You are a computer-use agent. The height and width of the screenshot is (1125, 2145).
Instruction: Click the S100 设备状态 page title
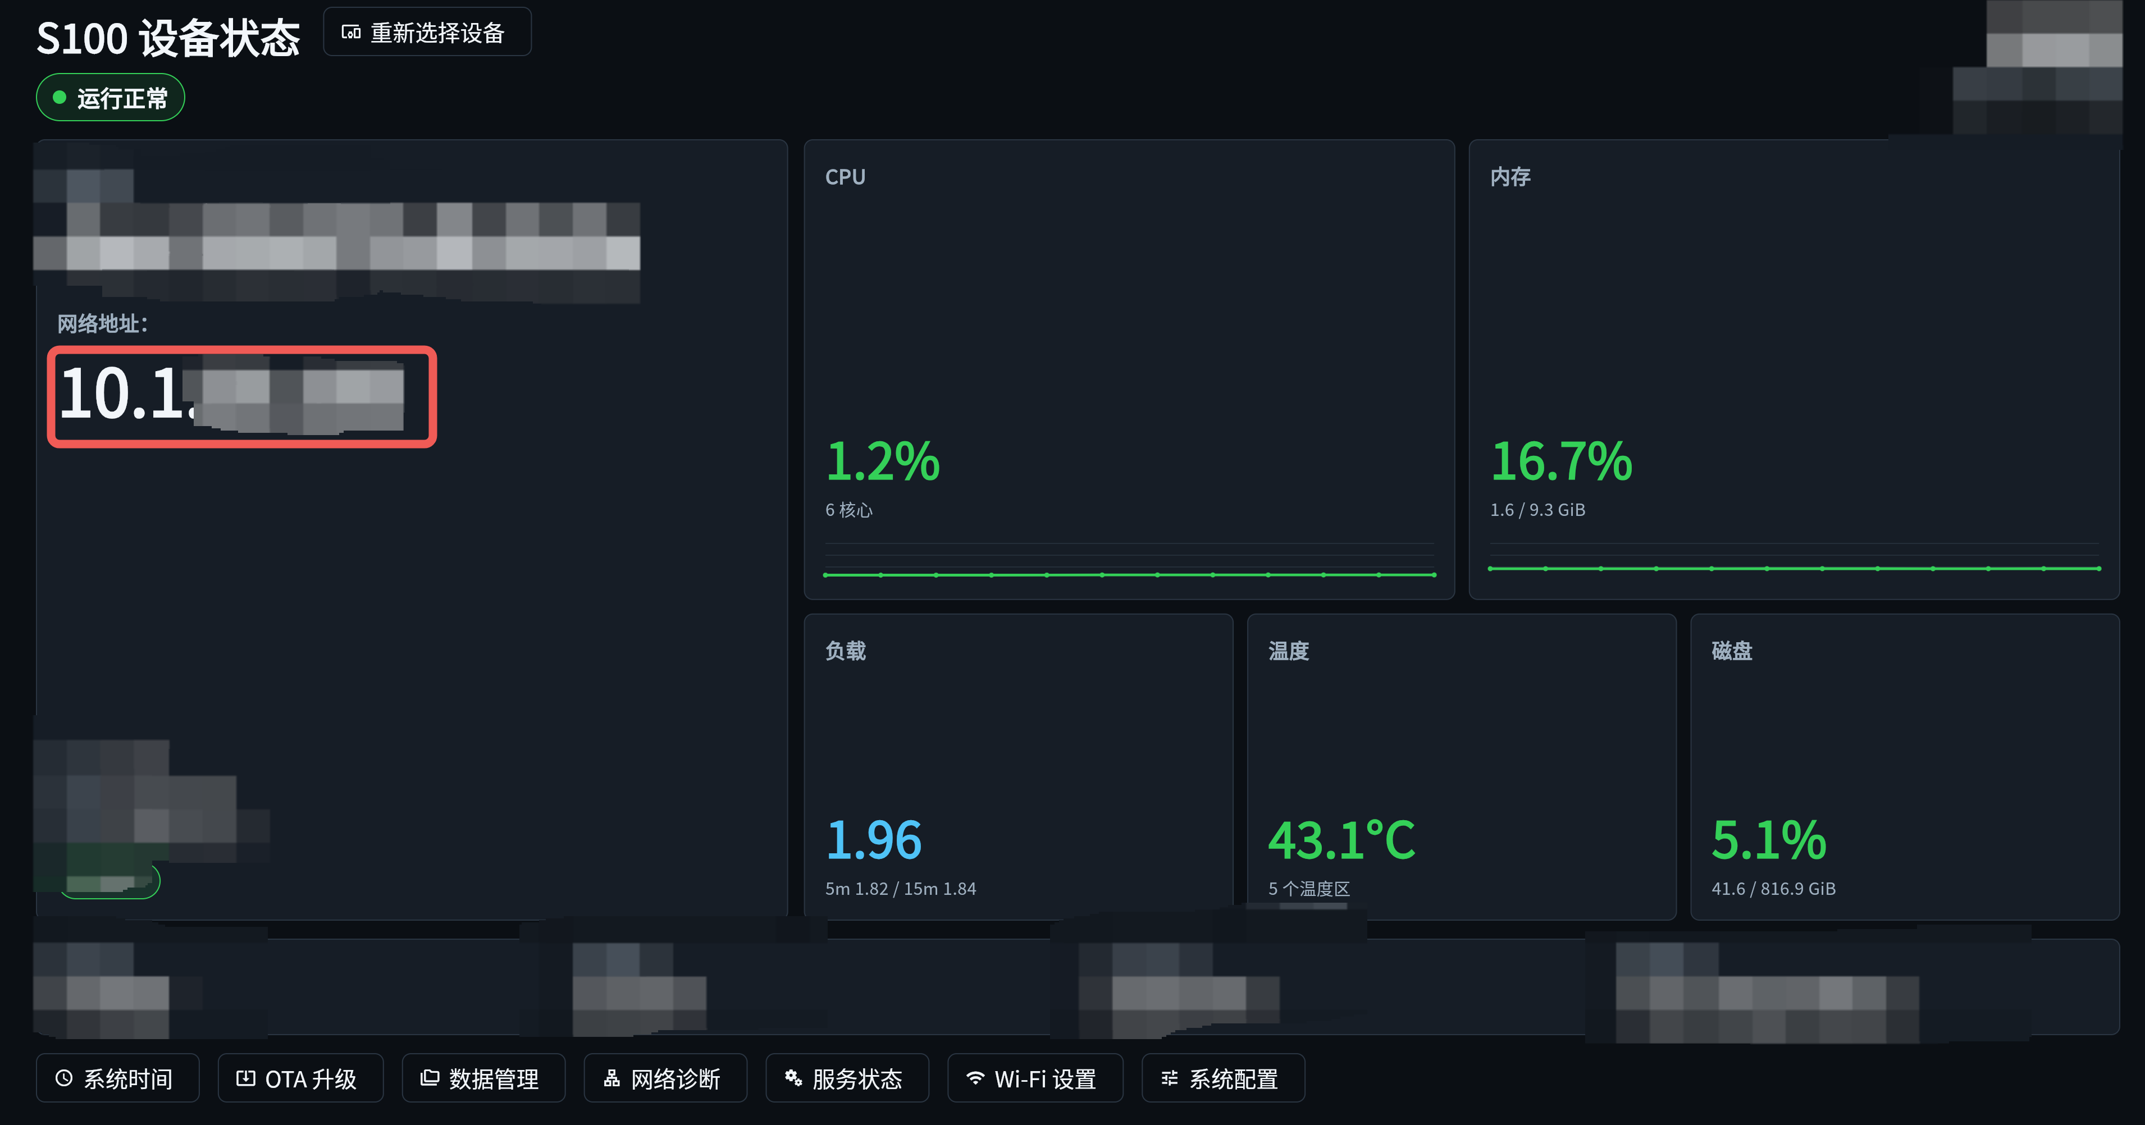point(168,38)
